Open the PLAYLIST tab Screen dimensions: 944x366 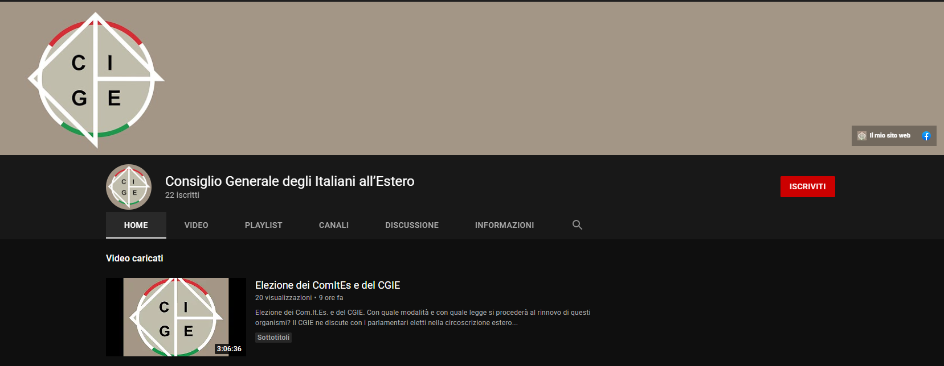tap(264, 225)
